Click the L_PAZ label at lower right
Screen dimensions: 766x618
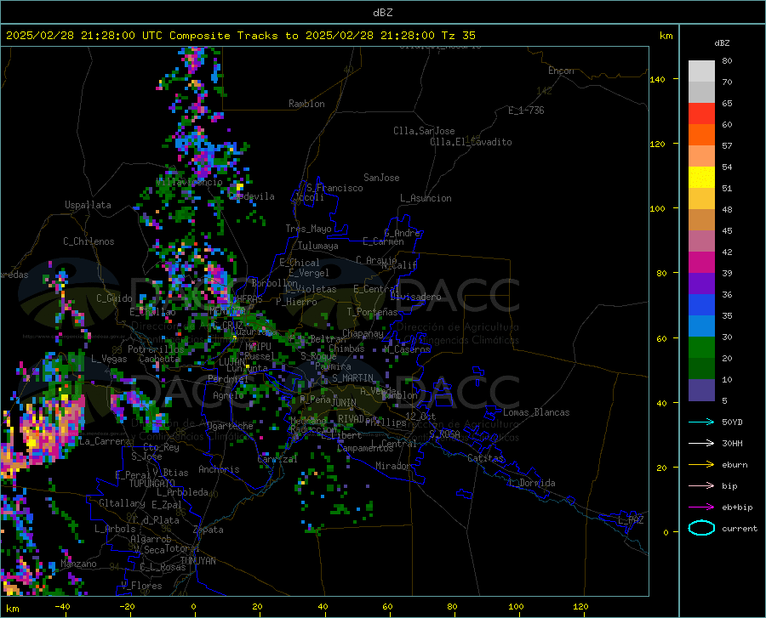click(631, 520)
